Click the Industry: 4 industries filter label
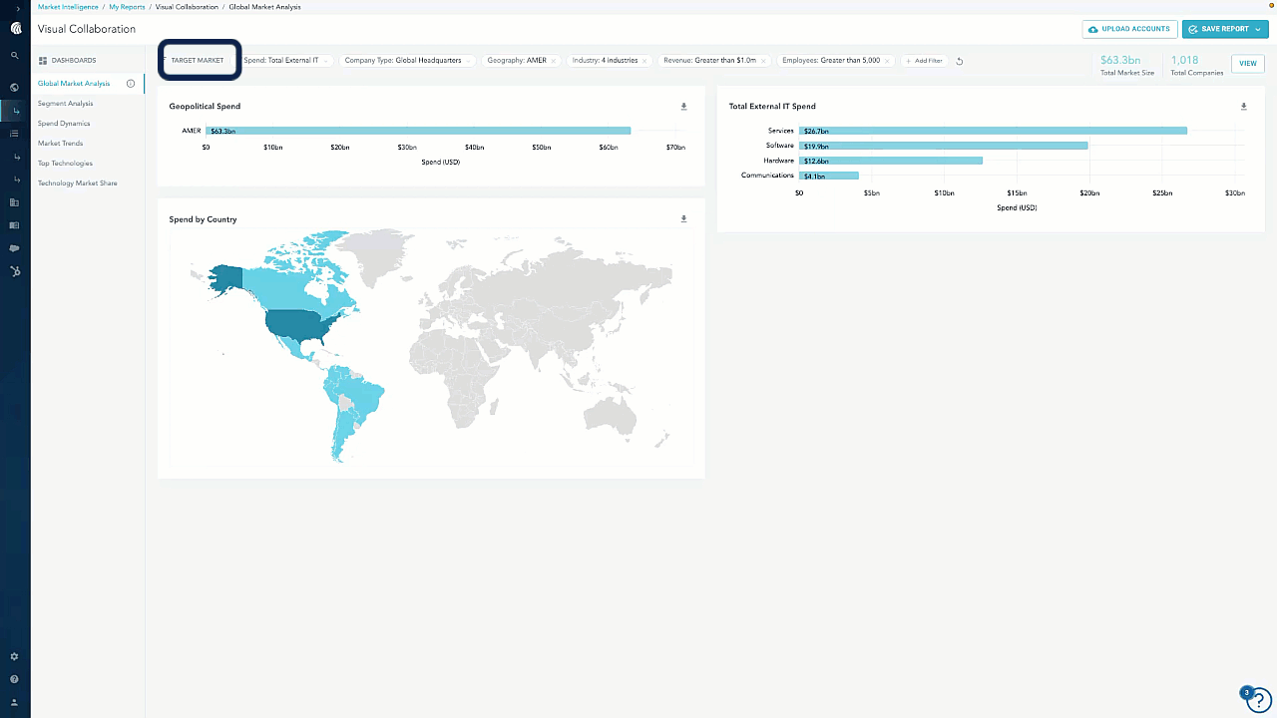Image resolution: width=1277 pixels, height=718 pixels. point(605,61)
